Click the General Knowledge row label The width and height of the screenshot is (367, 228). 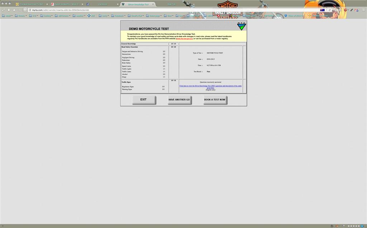point(129,44)
